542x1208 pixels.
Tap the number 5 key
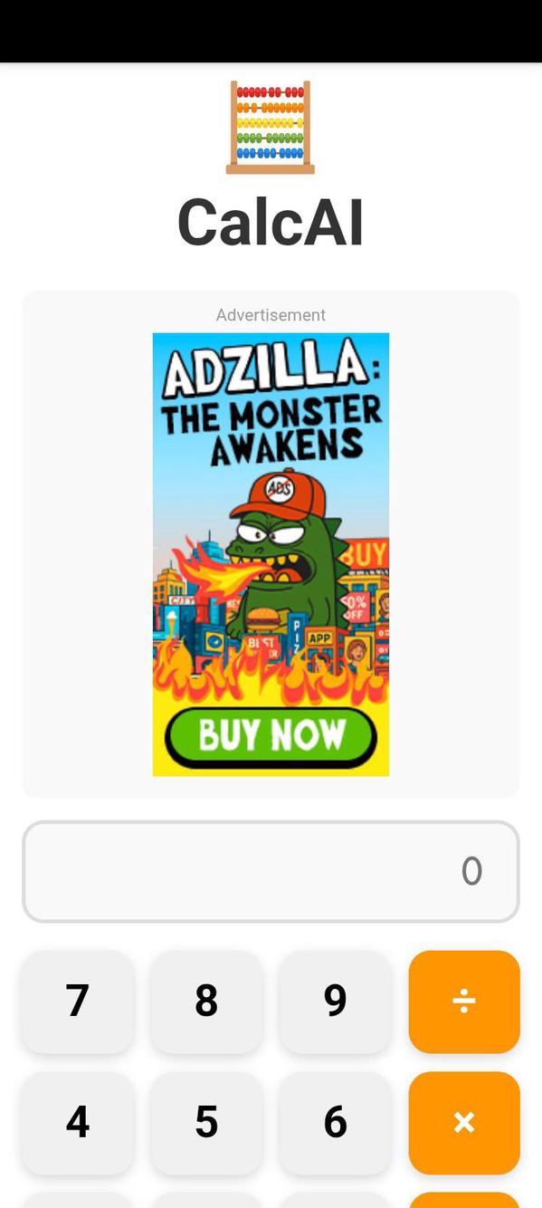point(206,1123)
